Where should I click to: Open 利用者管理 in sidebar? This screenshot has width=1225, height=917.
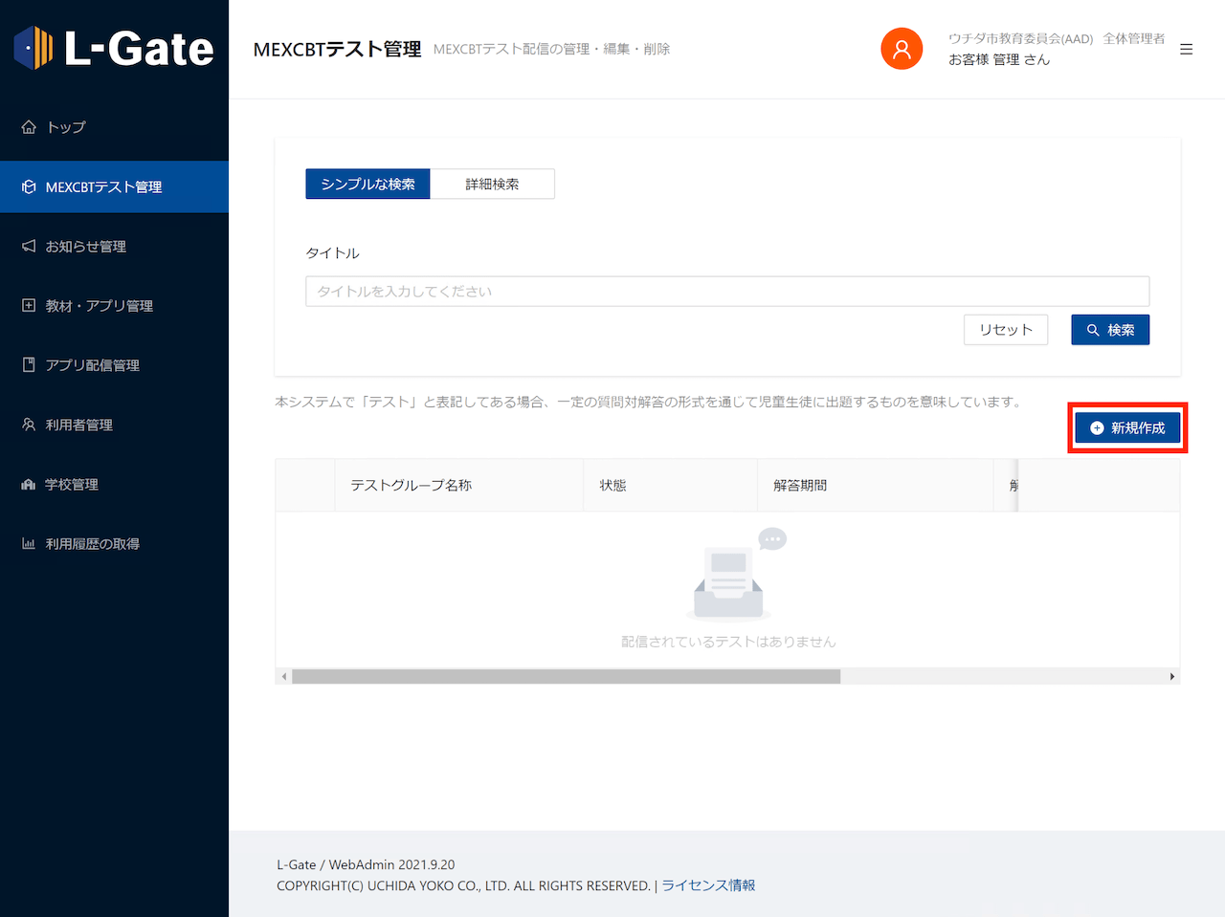114,425
